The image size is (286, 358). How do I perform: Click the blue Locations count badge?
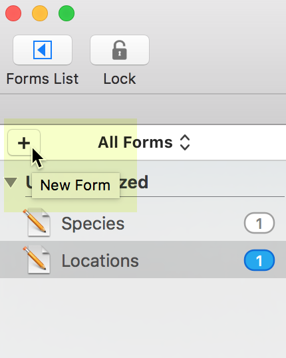click(259, 260)
